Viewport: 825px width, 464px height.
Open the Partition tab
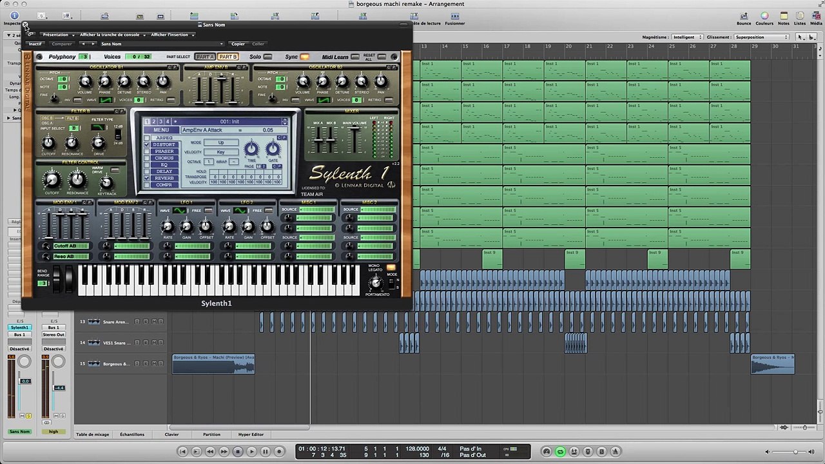(211, 434)
